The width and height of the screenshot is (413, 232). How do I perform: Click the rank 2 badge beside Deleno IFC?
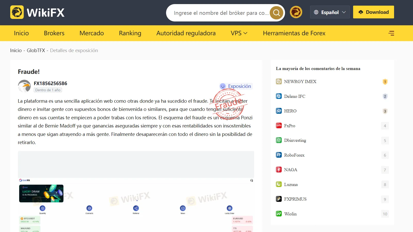click(x=385, y=96)
